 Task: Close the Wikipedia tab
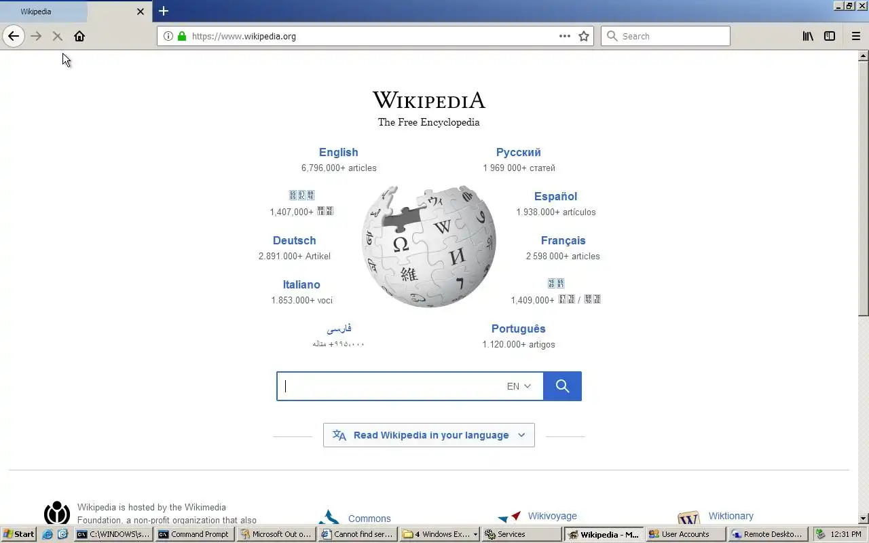click(141, 12)
